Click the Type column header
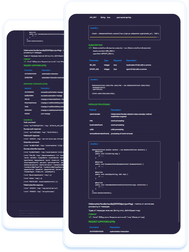Viewport: 189px width, 252px height. 106,60
